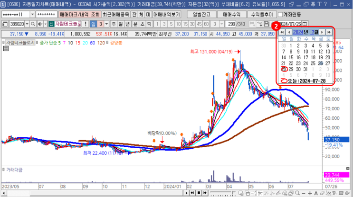Open the 일별잔고 button

(x=201, y=14)
